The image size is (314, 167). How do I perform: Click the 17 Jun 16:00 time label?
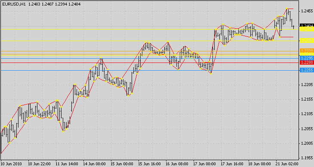[x=232, y=164]
